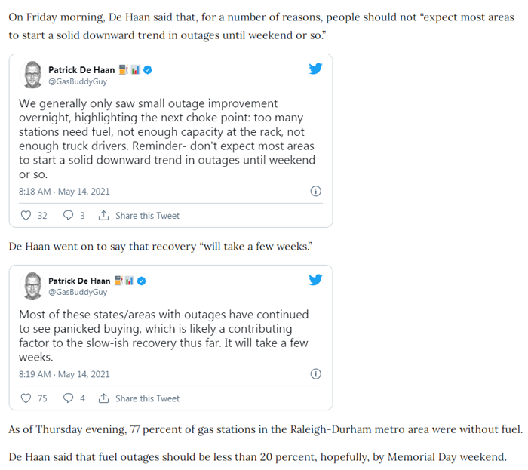This screenshot has width=528, height=470.
Task: Click share upload icon in second tweet
Action: [103, 398]
